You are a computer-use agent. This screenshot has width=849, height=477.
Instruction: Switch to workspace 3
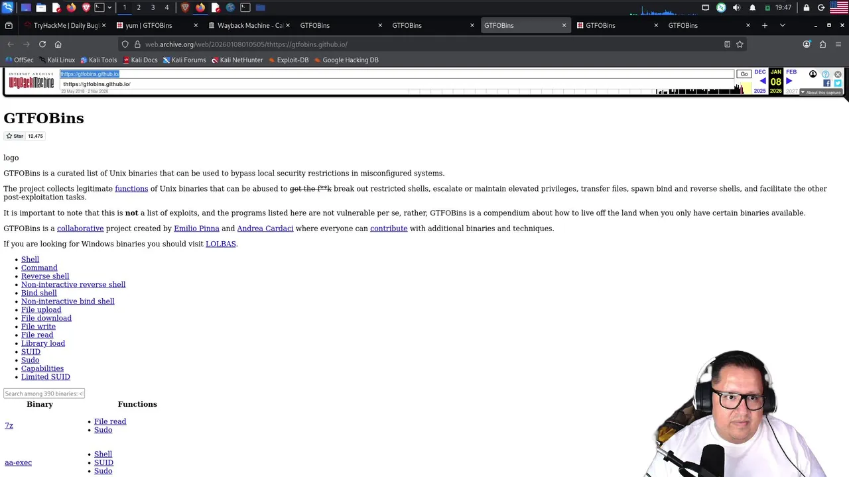click(x=153, y=7)
